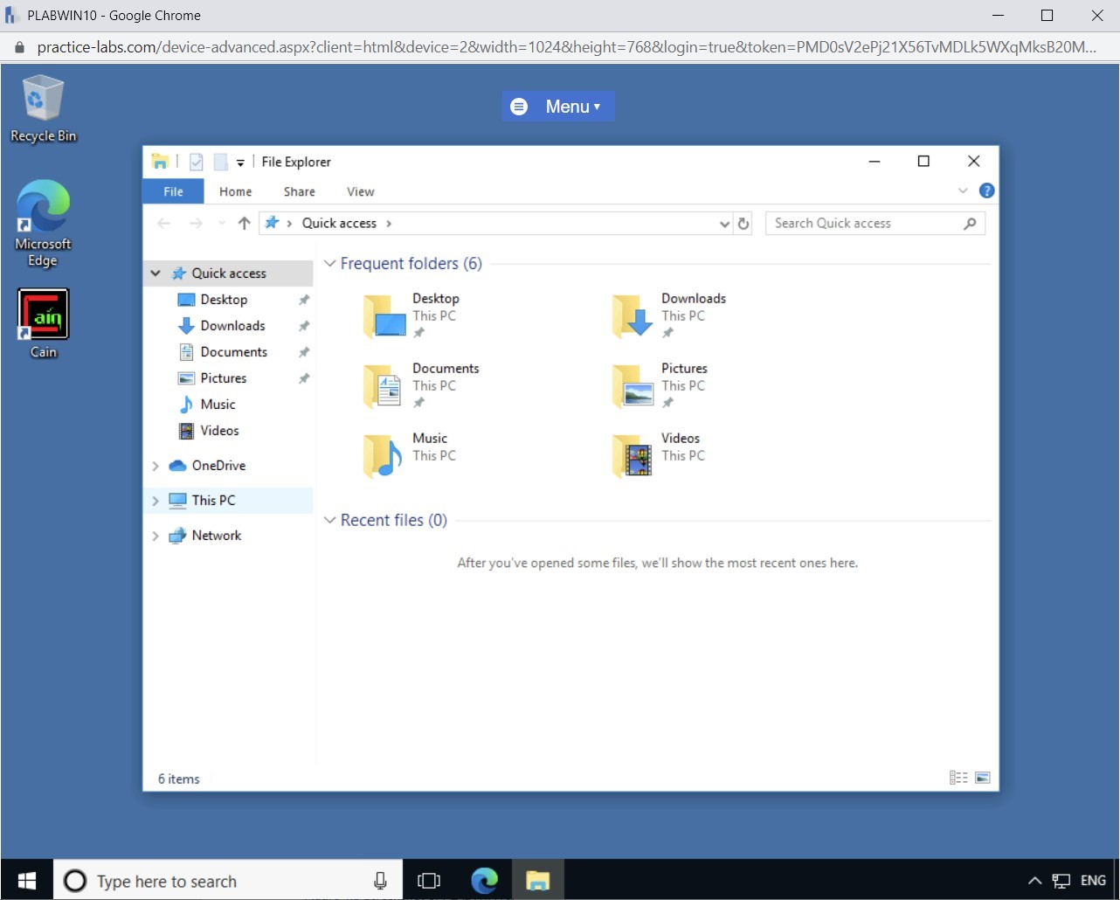
Task: Click the Refresh icon in the address bar
Action: (743, 223)
